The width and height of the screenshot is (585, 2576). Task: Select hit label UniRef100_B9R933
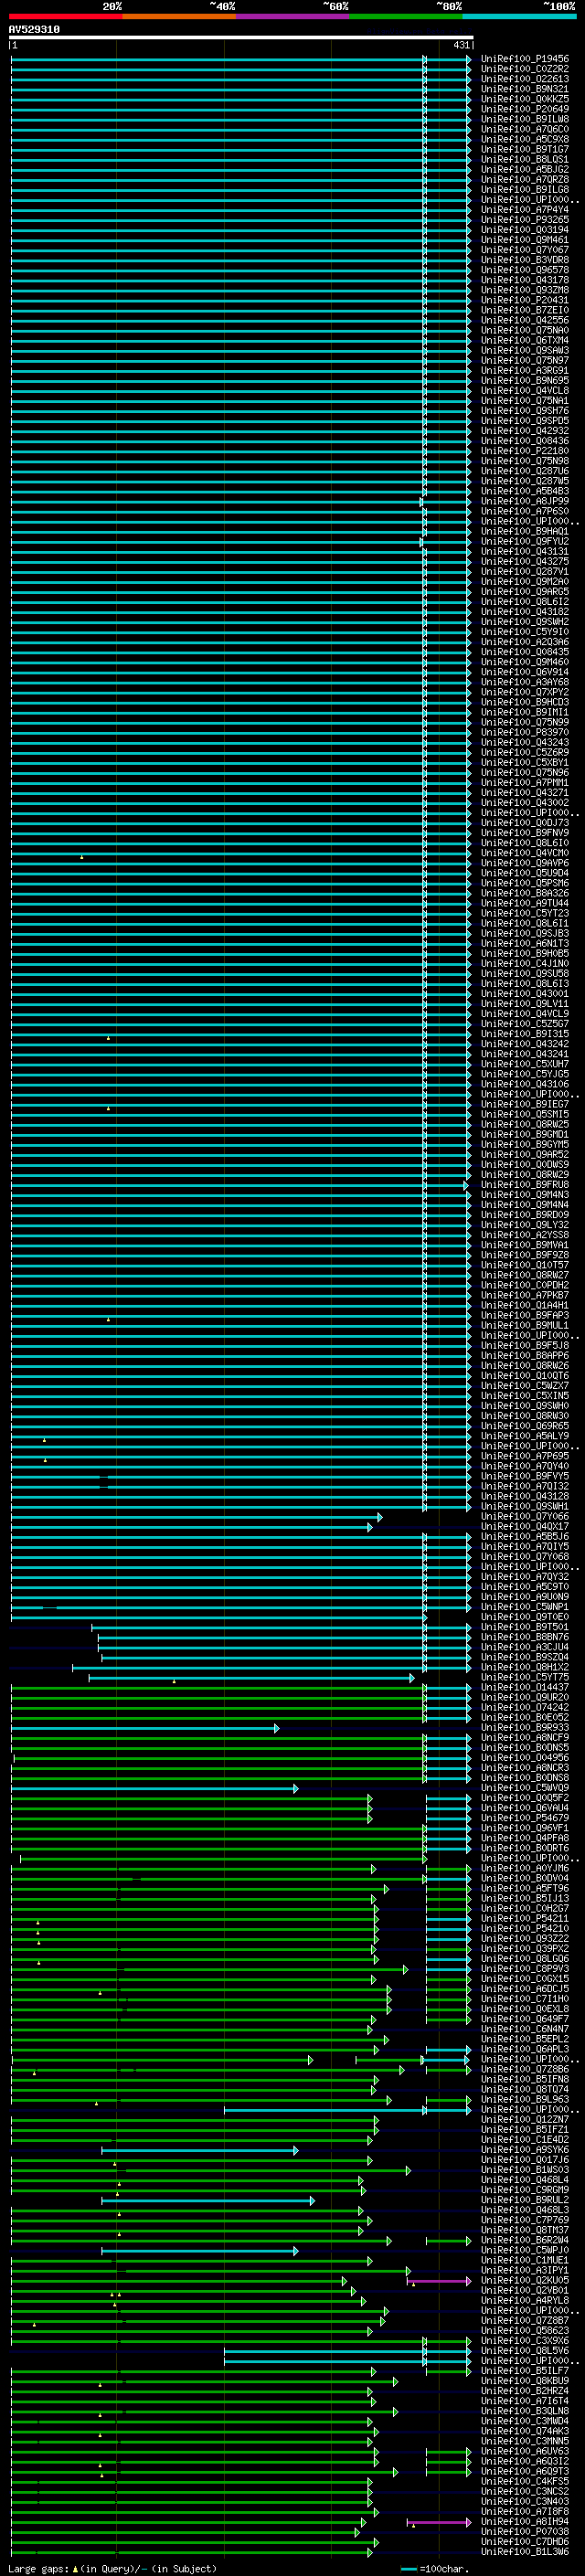click(x=525, y=1728)
